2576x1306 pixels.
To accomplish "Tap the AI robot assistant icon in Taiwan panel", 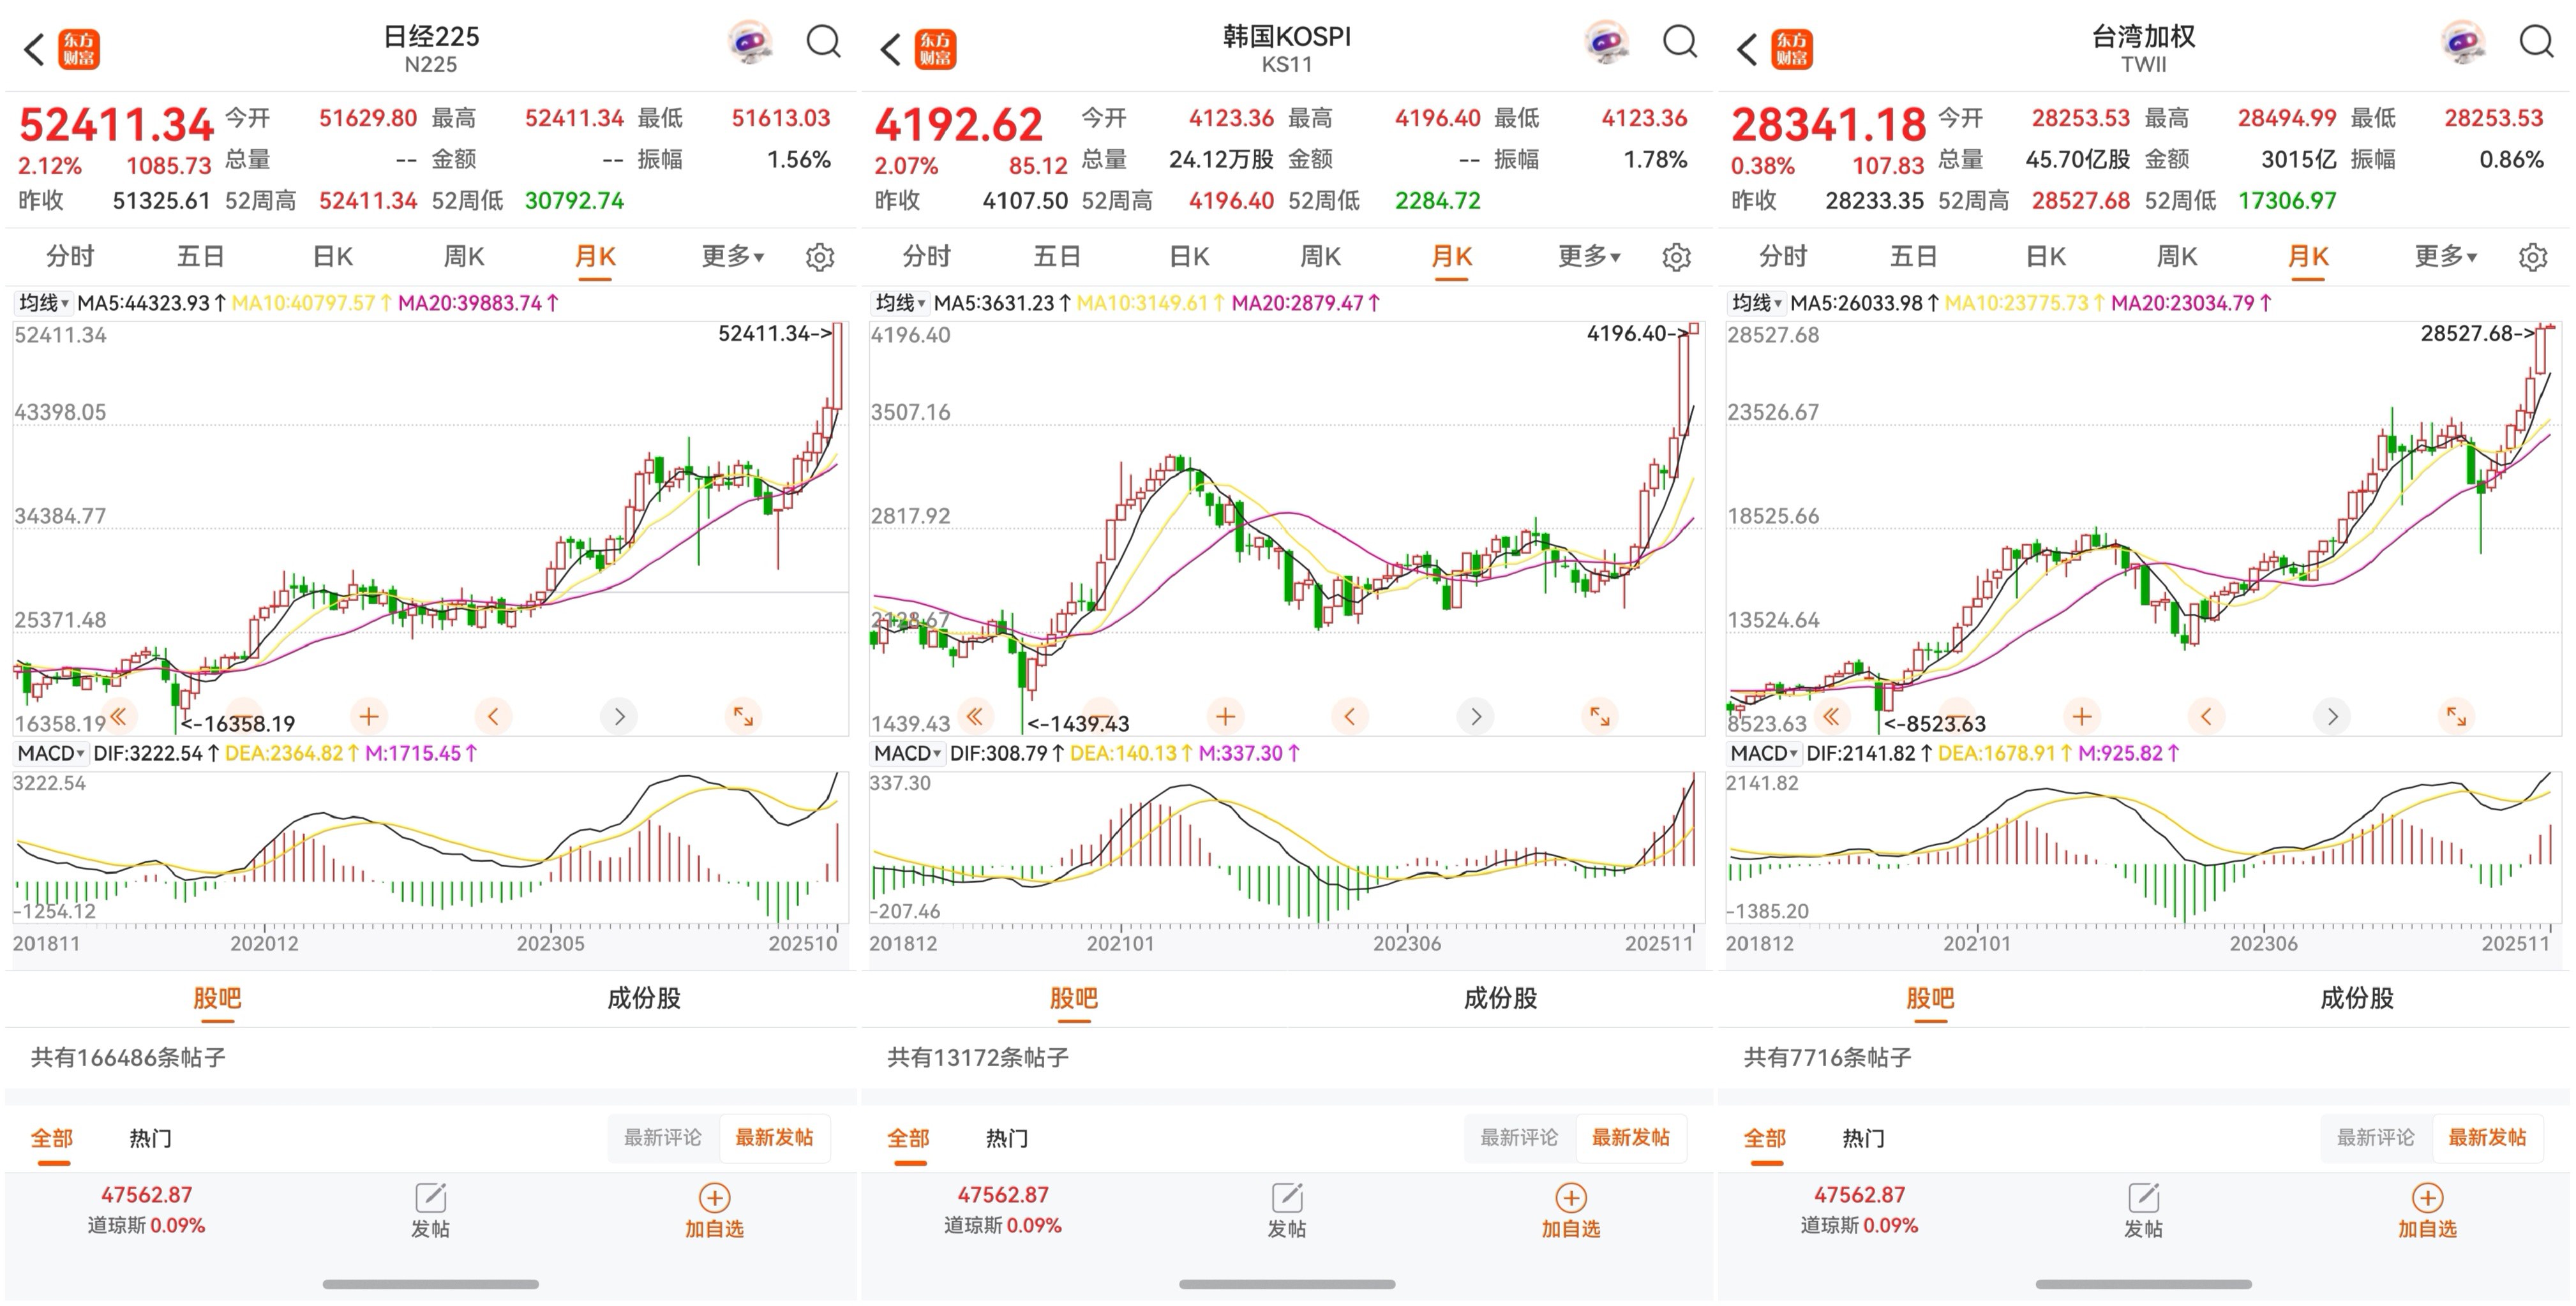I will pos(2463,43).
